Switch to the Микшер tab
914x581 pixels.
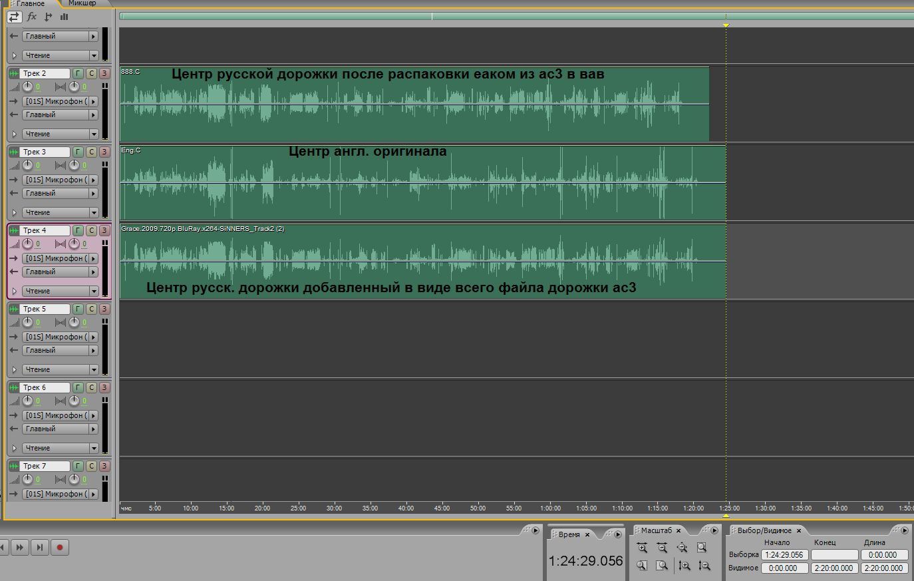click(x=82, y=3)
